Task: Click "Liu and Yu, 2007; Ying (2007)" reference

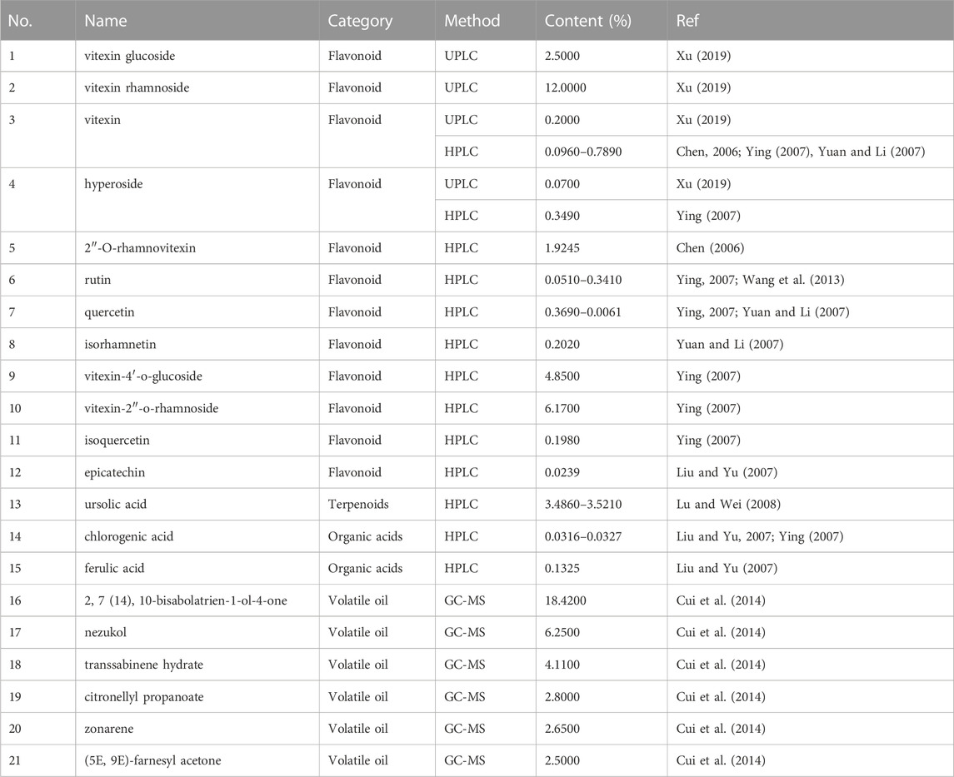Action: coord(760,537)
